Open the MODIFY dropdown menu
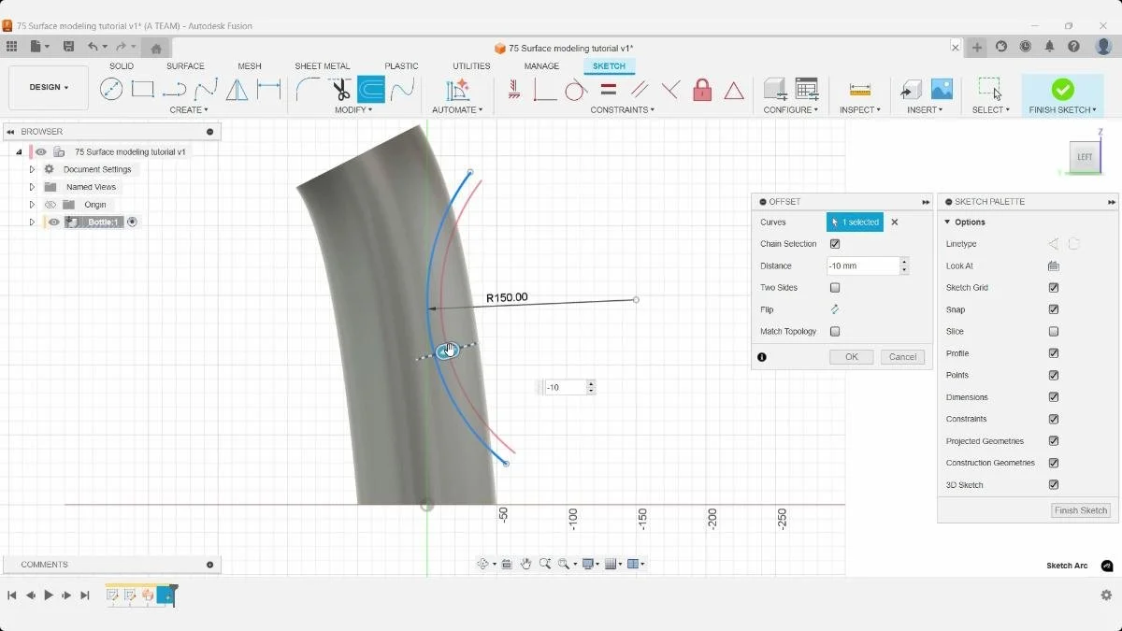This screenshot has width=1122, height=631. click(x=353, y=110)
